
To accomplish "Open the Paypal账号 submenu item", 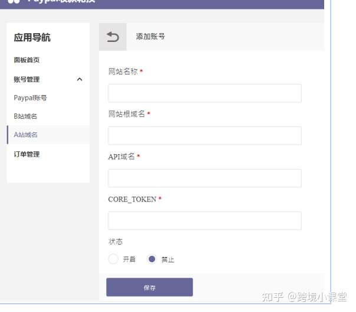I will click(31, 98).
